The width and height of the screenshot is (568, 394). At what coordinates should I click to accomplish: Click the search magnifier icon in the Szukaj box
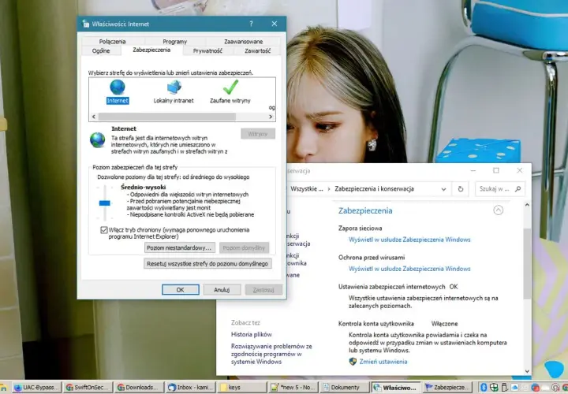click(x=518, y=189)
